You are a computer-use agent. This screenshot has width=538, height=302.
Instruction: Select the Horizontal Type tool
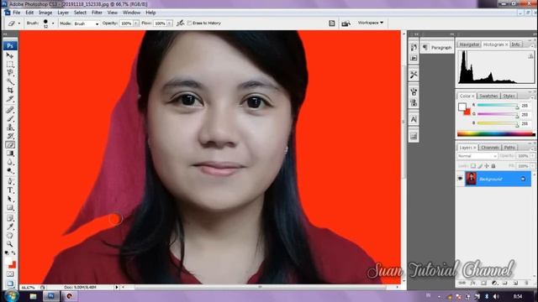(x=10, y=190)
